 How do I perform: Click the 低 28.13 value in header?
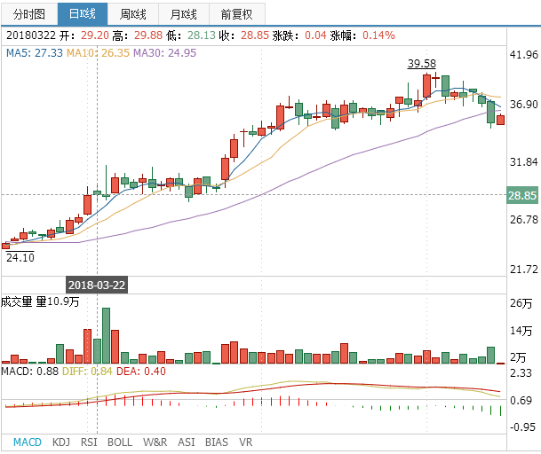point(202,35)
